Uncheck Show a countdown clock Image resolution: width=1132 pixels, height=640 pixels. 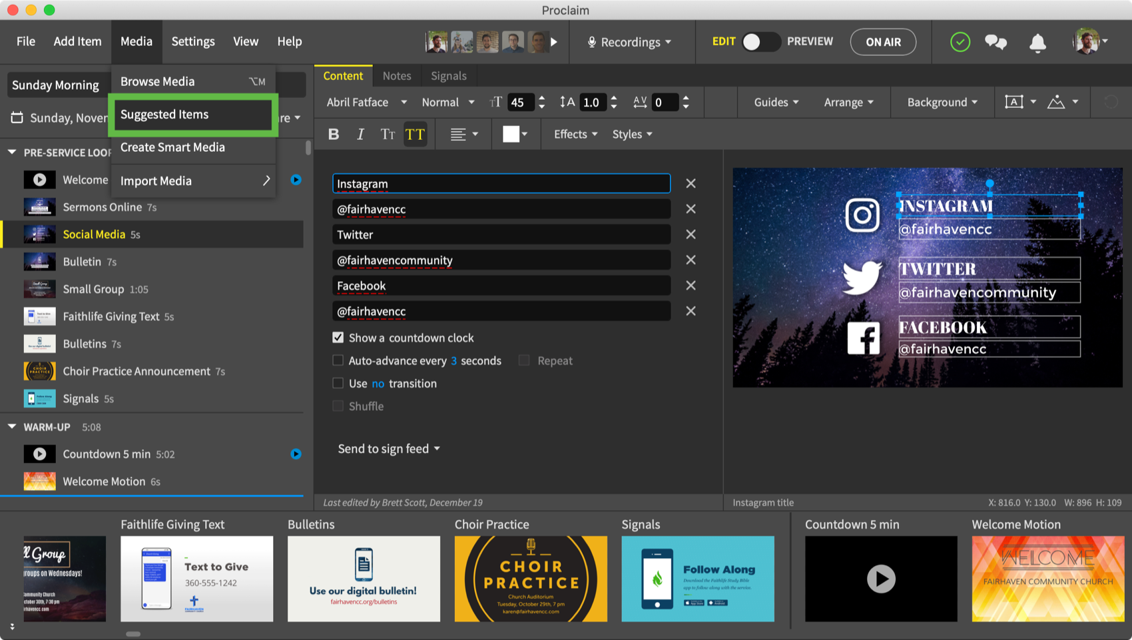coord(338,338)
